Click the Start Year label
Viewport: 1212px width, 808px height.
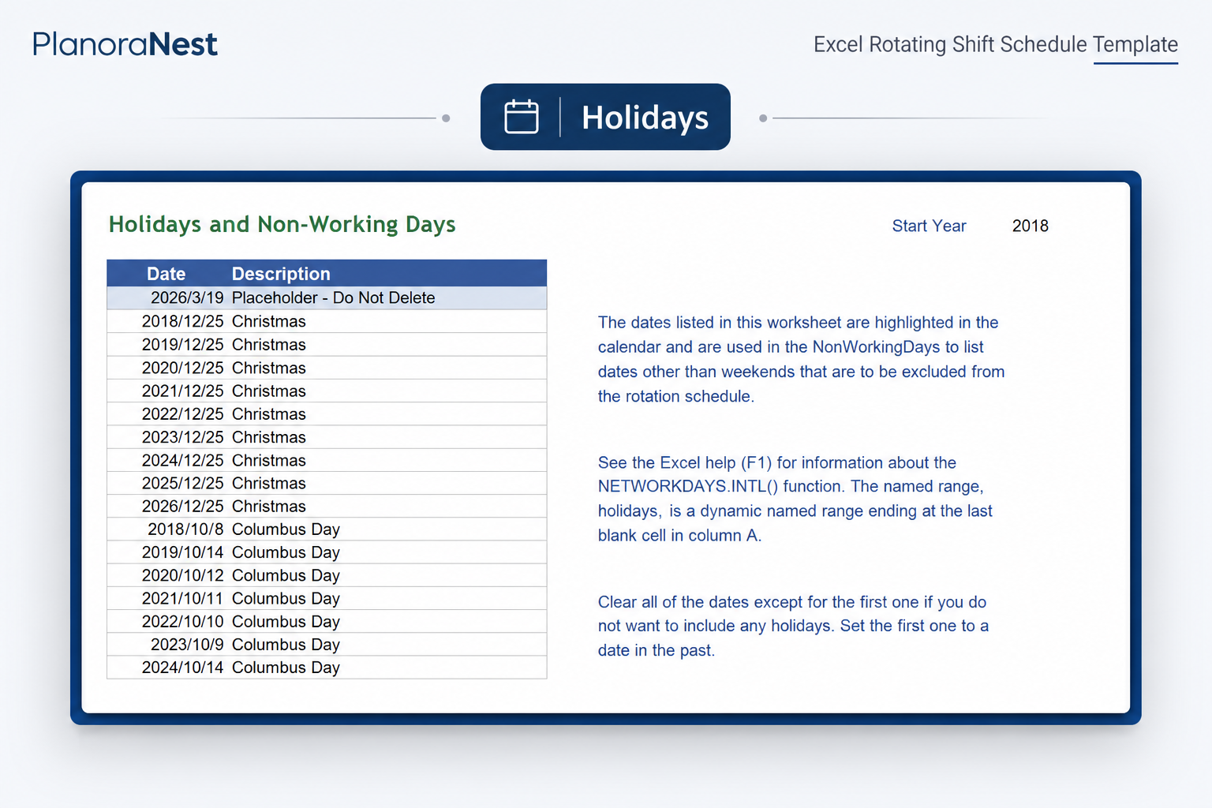[x=929, y=226]
